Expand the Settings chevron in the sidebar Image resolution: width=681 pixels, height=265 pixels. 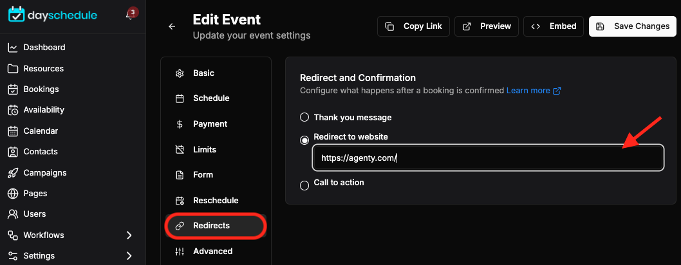pyautogui.click(x=129, y=255)
